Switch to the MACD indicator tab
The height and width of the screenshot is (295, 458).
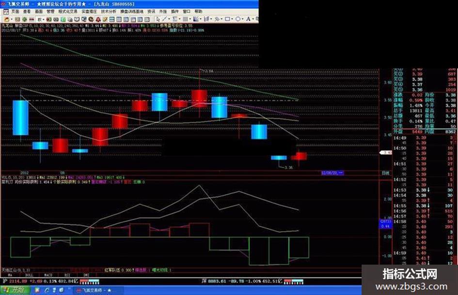point(48,275)
